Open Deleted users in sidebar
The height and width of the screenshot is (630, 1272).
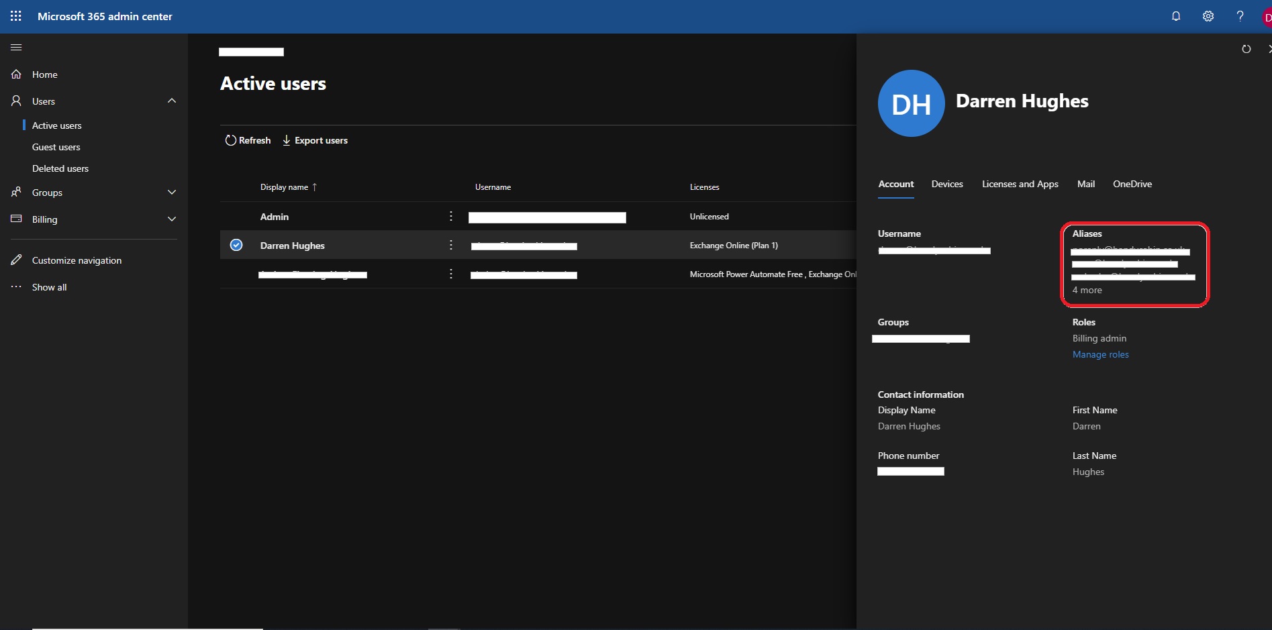pyautogui.click(x=60, y=168)
